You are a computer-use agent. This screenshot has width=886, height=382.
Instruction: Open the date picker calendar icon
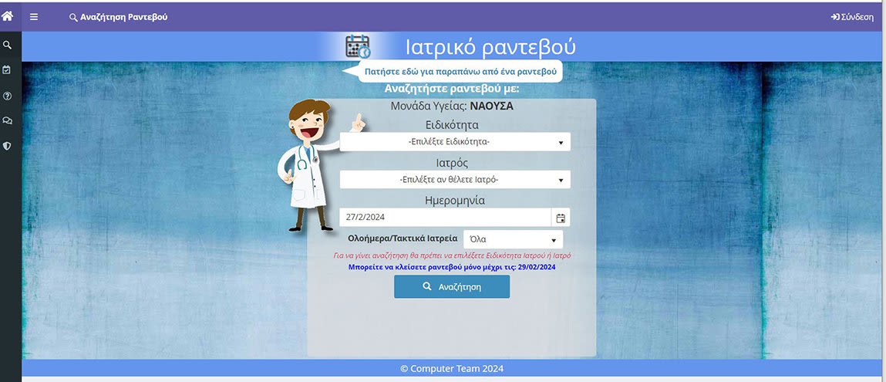point(561,218)
